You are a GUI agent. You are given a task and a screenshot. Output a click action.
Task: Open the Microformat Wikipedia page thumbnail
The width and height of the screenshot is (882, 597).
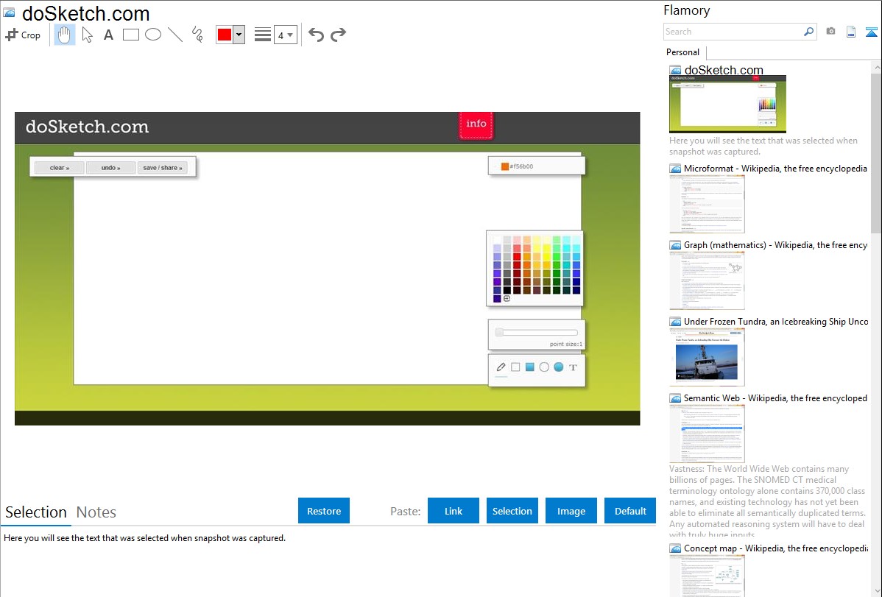tap(707, 204)
